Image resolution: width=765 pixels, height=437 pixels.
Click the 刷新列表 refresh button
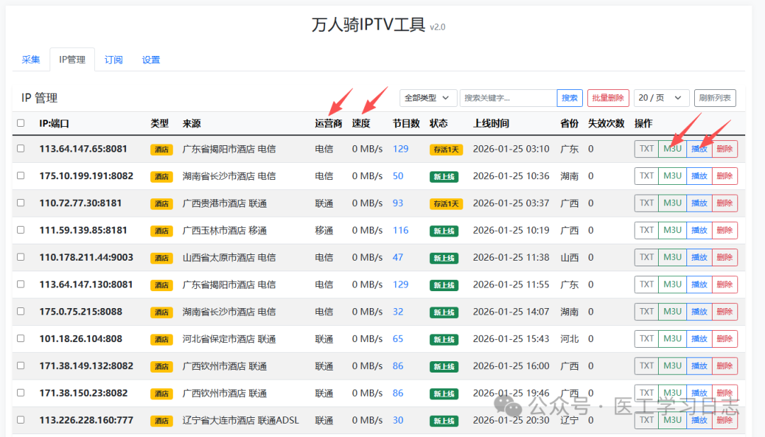click(x=714, y=97)
